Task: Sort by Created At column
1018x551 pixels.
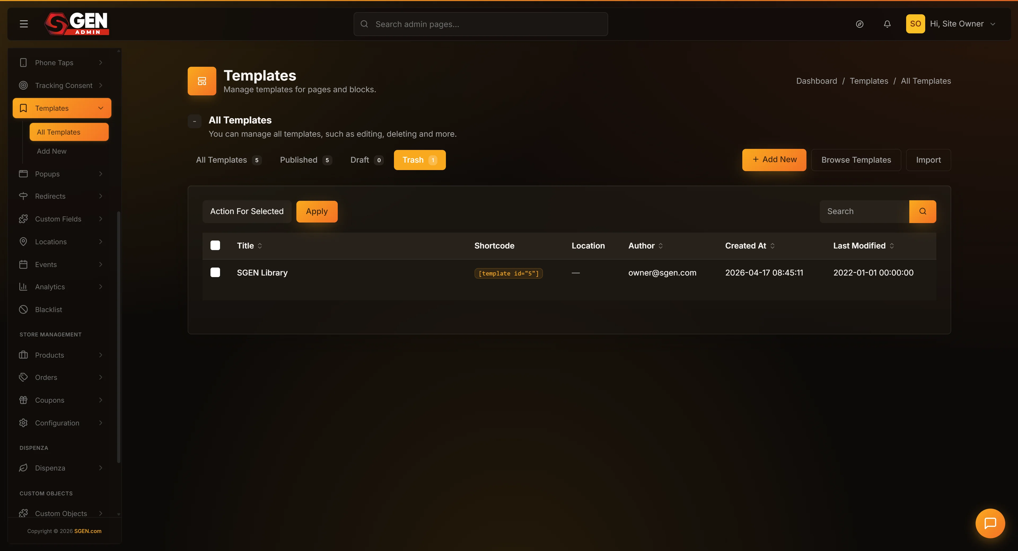Action: [750, 245]
